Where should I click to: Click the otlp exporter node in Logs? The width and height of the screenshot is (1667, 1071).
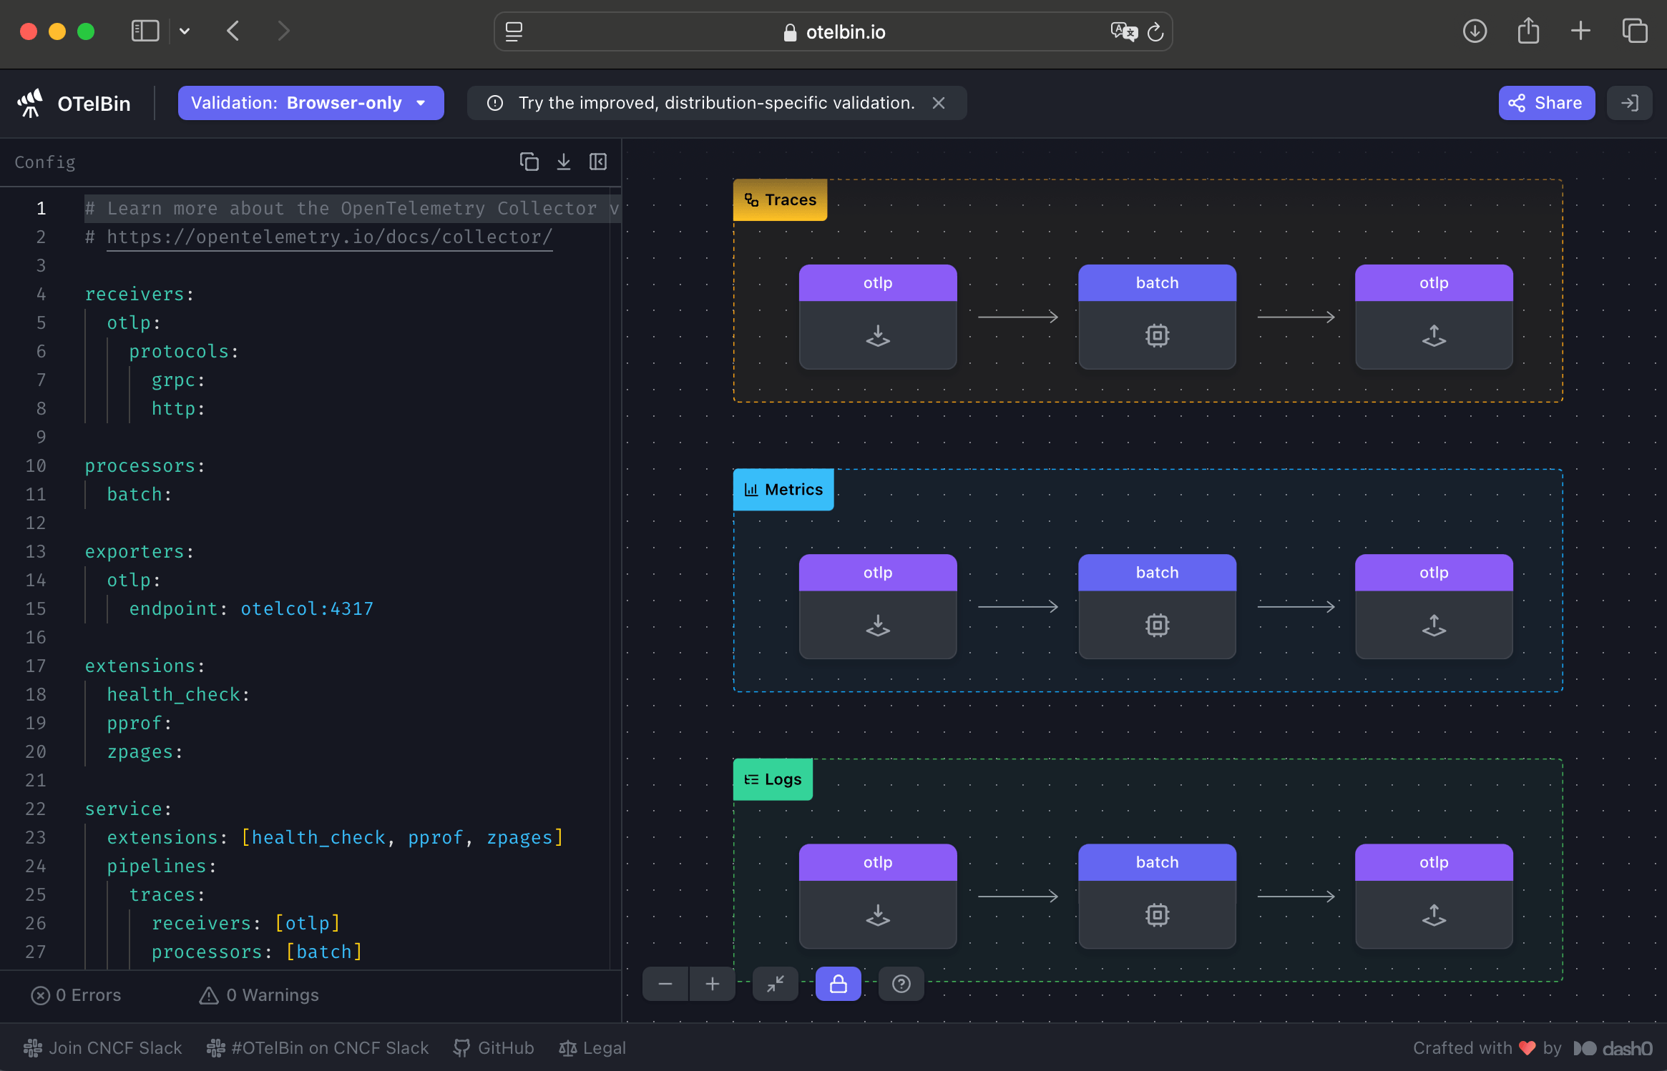click(x=1434, y=896)
